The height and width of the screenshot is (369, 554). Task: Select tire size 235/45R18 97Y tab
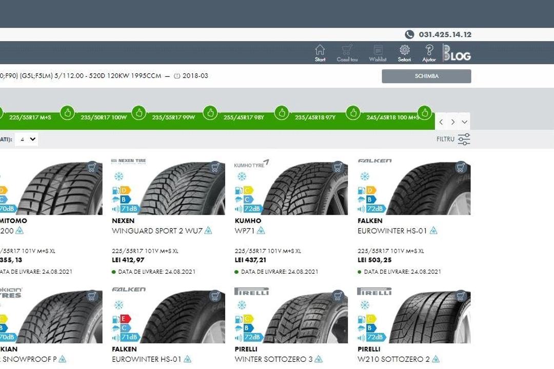tap(315, 117)
